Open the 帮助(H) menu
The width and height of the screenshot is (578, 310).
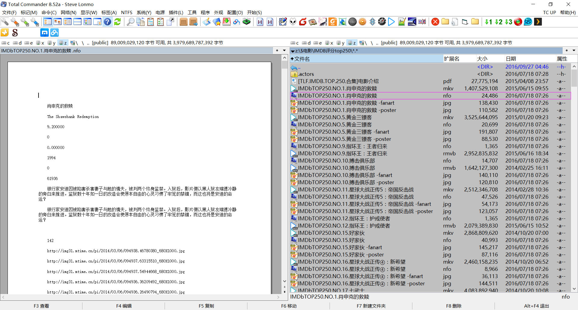point(568,12)
